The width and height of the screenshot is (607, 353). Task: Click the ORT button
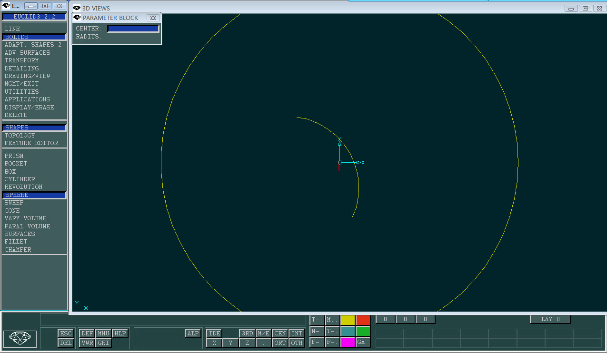pos(280,343)
